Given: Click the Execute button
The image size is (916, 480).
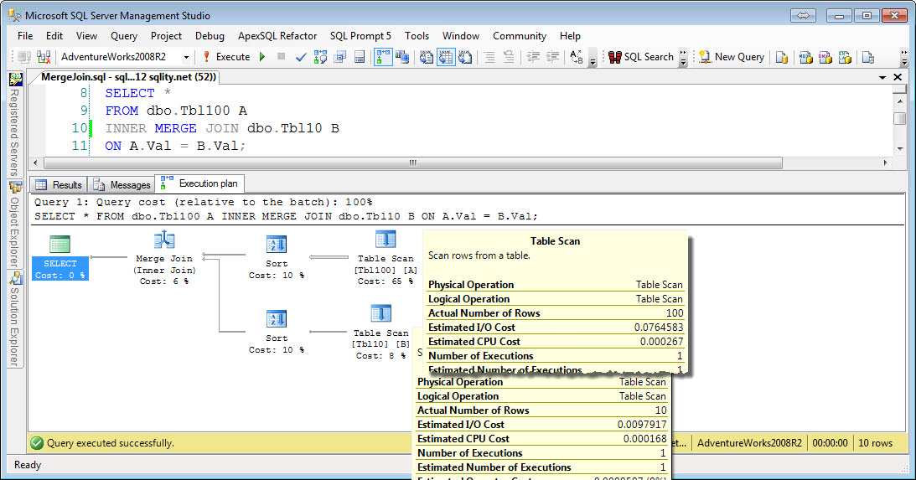Looking at the screenshot, I should click(x=225, y=57).
